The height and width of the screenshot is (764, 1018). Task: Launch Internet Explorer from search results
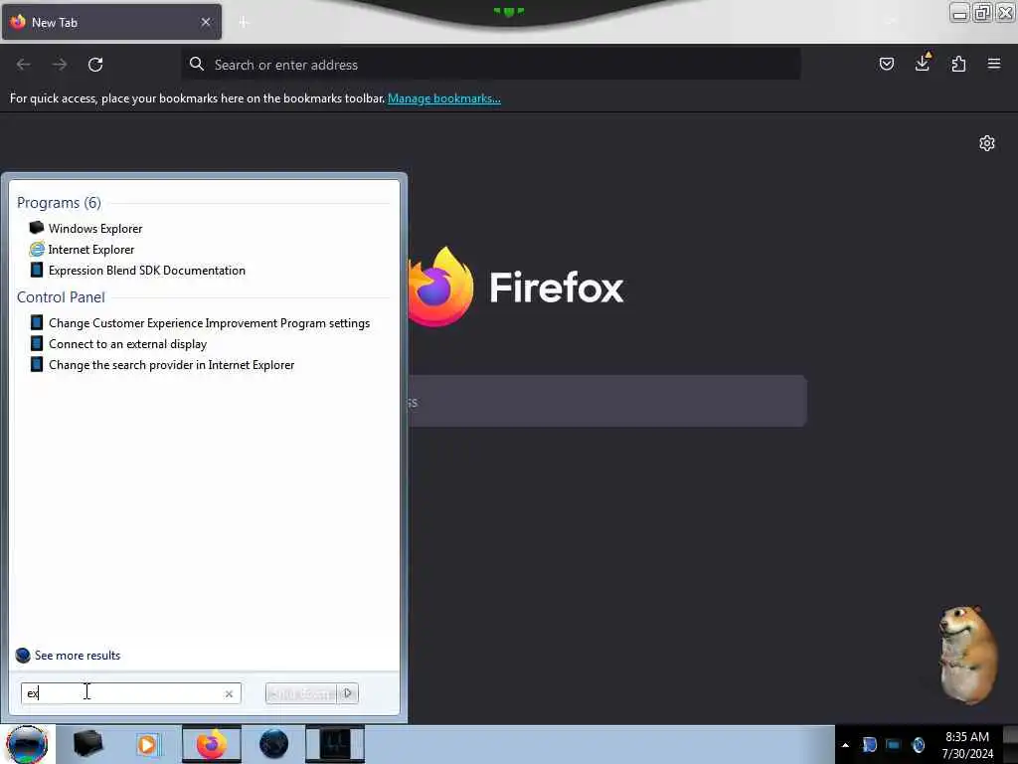click(x=90, y=250)
